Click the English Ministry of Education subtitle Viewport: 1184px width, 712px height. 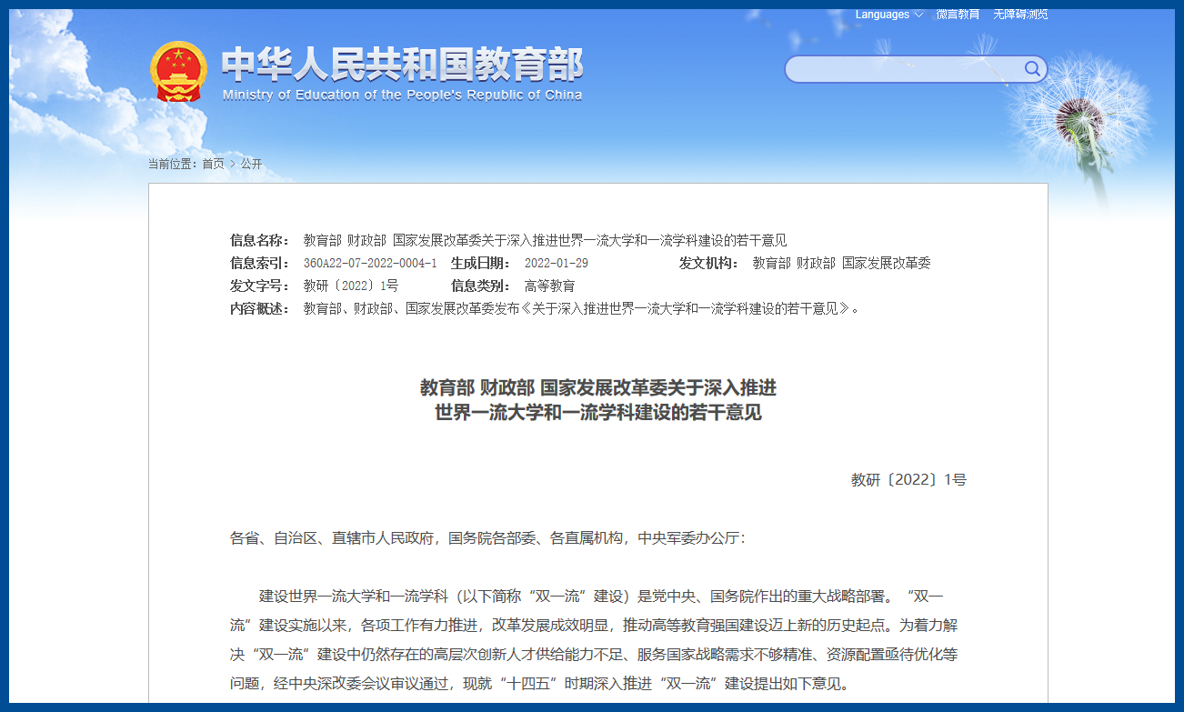(402, 95)
